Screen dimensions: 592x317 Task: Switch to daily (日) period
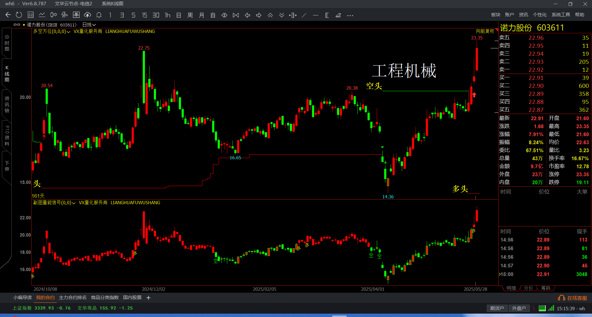tap(179, 15)
